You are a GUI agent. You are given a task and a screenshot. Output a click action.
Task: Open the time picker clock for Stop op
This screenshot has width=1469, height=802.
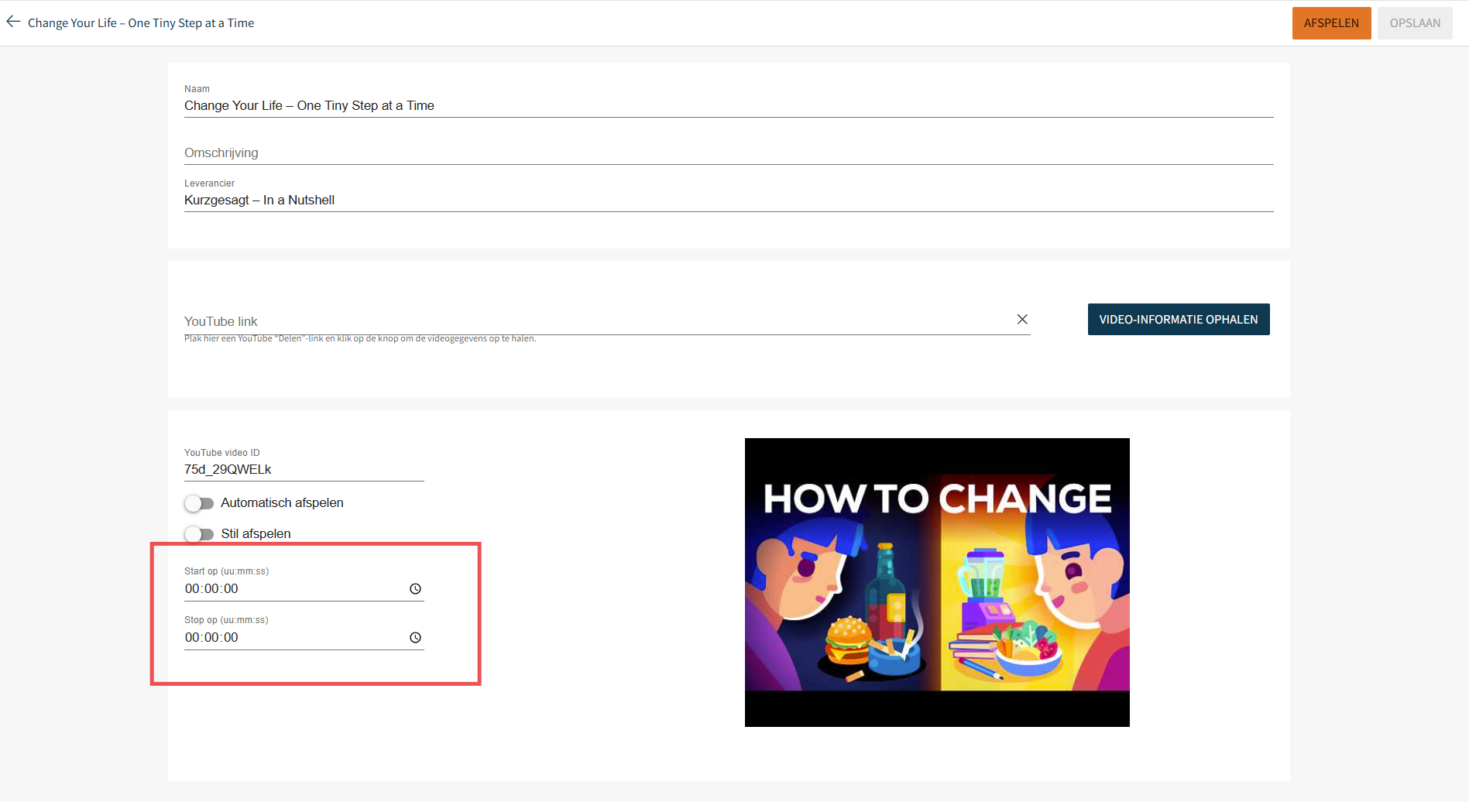[415, 638]
